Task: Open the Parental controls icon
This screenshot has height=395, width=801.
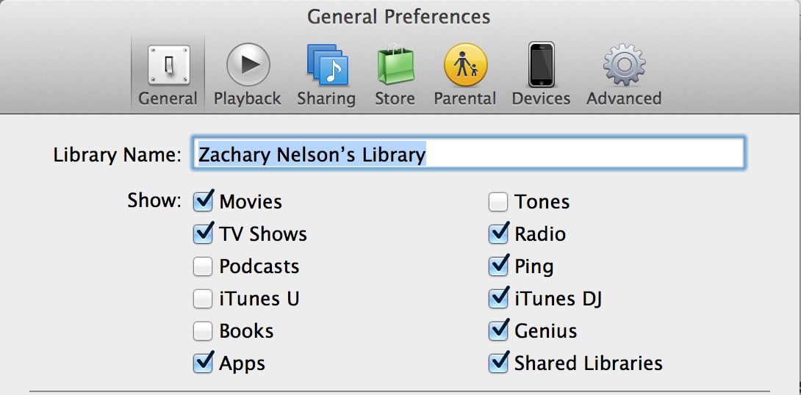Action: [x=465, y=65]
